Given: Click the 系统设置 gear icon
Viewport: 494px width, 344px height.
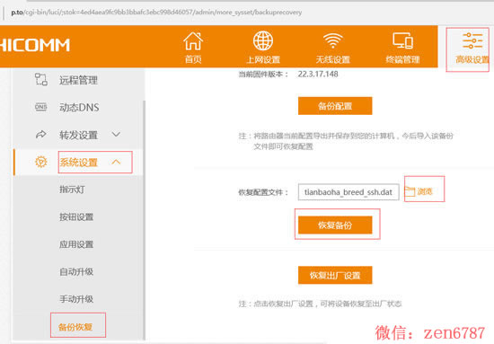Looking at the screenshot, I should point(41,162).
